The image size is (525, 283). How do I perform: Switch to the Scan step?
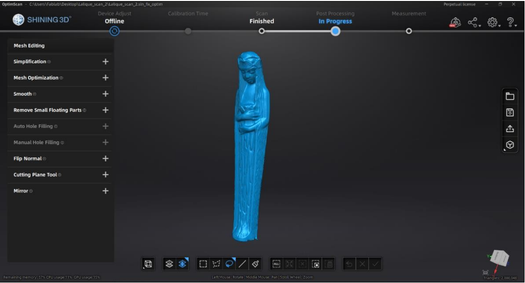[x=261, y=31]
